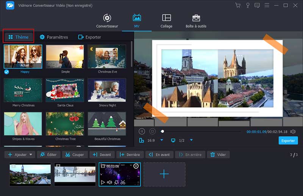Open the star wand edit icon on clip
The width and height of the screenshot is (303, 196).
(x=116, y=182)
